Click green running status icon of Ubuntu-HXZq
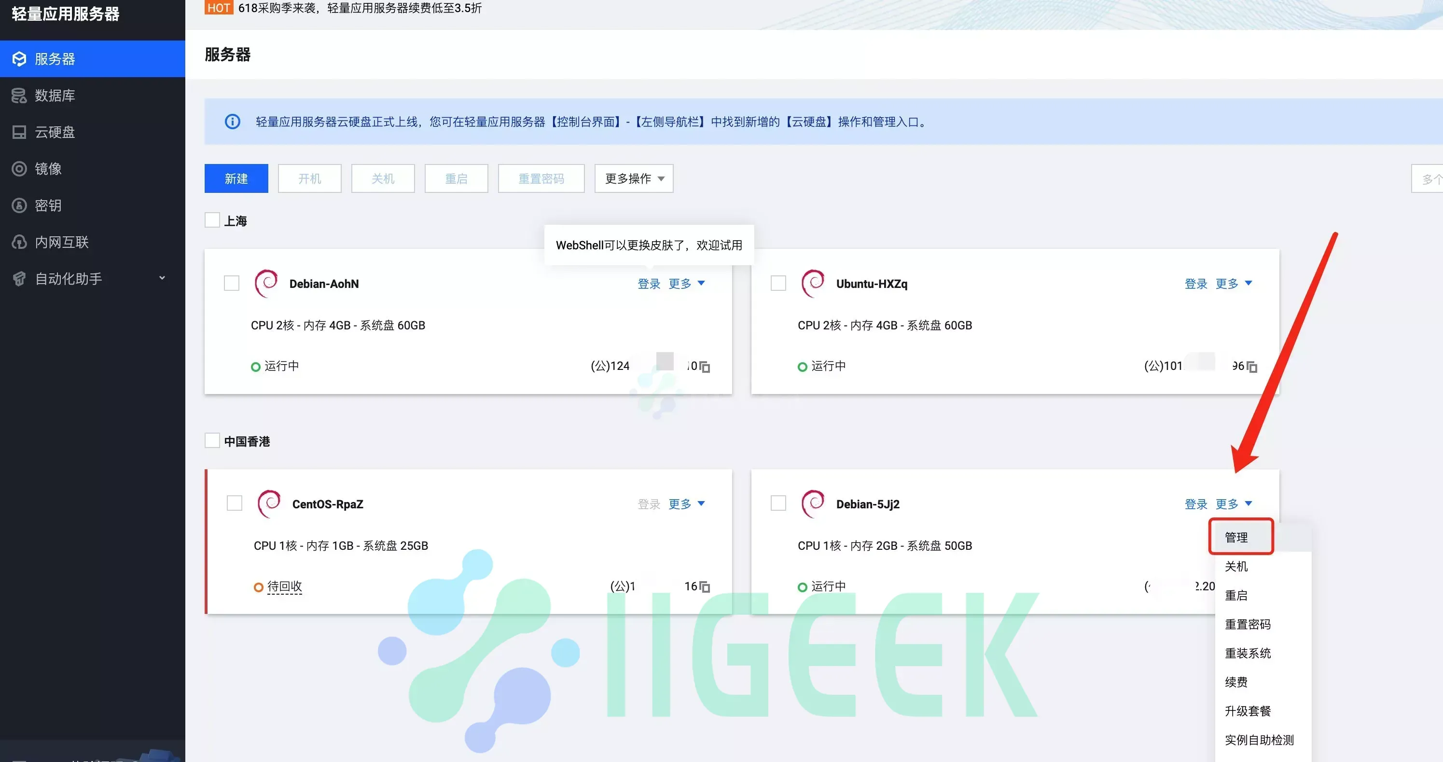 pyautogui.click(x=802, y=367)
